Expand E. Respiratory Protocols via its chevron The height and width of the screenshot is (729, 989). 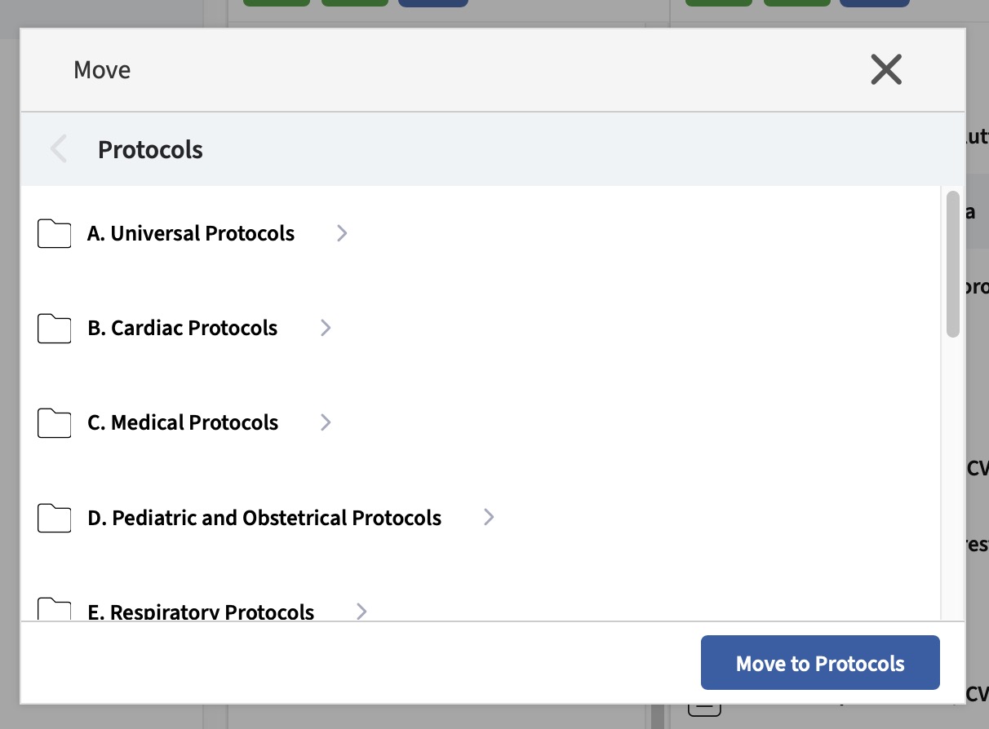point(361,612)
